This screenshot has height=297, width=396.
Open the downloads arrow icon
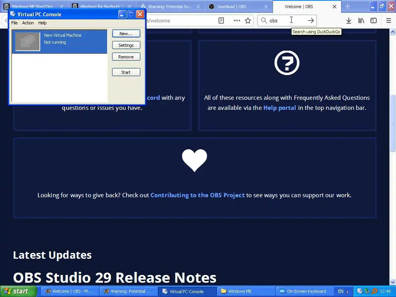point(349,20)
